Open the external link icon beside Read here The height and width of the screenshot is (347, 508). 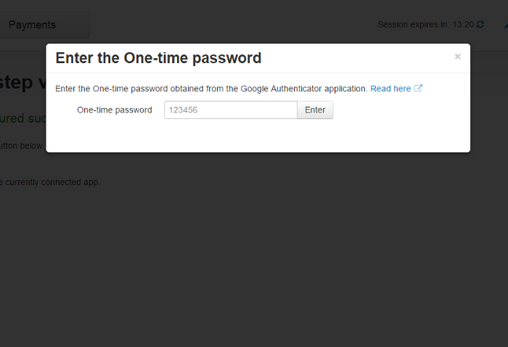[418, 88]
